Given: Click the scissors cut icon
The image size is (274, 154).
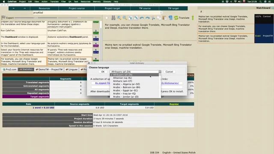Looking at the screenshot, I should click(x=153, y=18).
